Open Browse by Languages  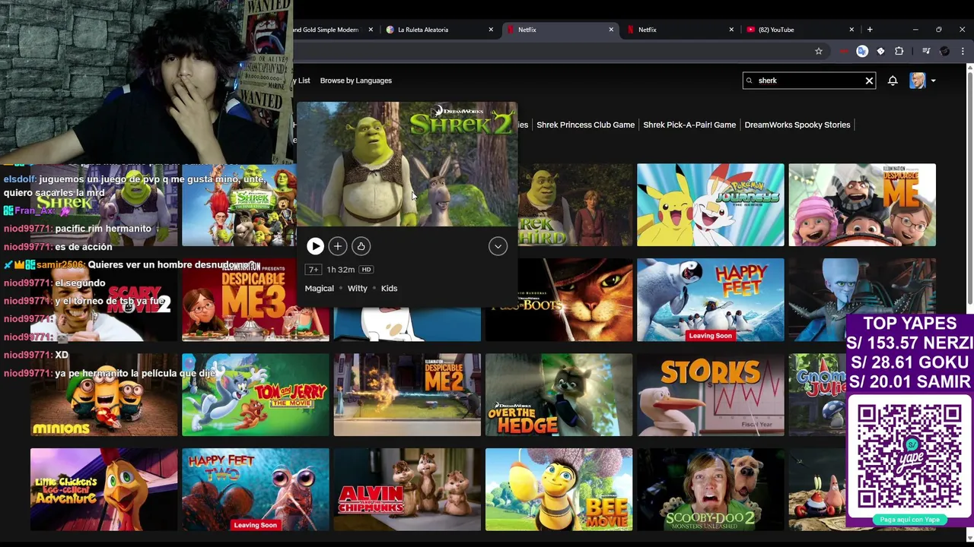[x=356, y=81]
